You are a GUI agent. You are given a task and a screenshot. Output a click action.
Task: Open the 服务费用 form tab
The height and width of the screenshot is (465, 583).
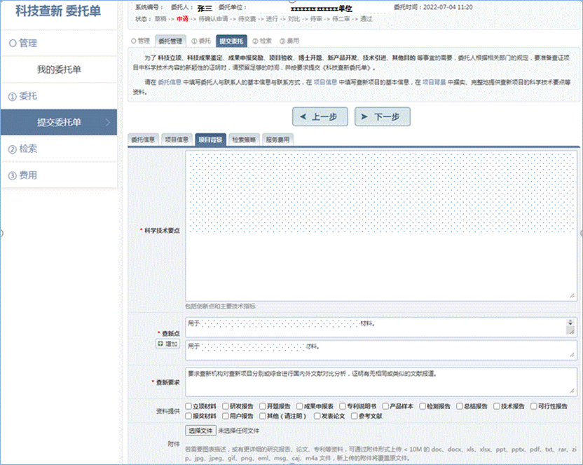[x=277, y=140]
